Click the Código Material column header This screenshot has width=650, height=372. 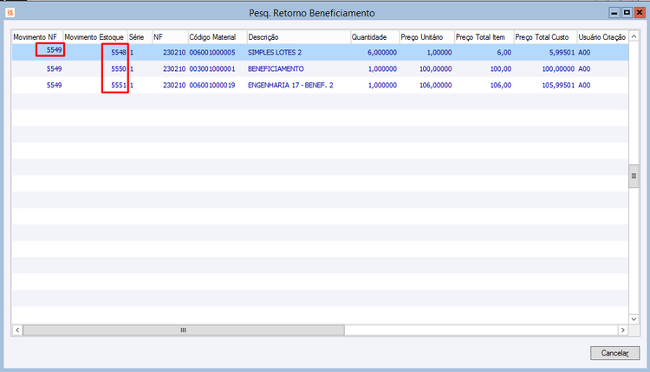[218, 37]
